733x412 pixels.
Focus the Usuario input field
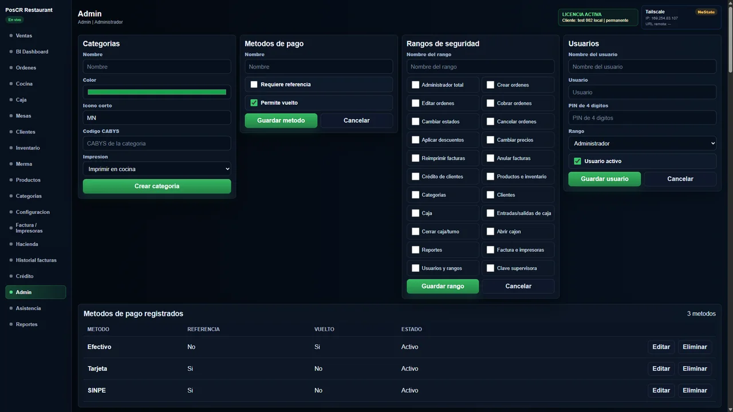coord(643,92)
